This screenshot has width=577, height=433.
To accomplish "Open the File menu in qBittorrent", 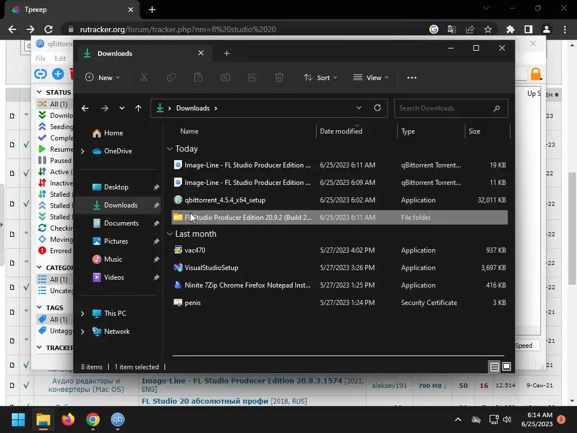I will [x=41, y=59].
